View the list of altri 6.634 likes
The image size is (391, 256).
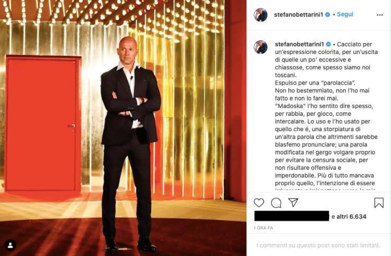(x=351, y=216)
